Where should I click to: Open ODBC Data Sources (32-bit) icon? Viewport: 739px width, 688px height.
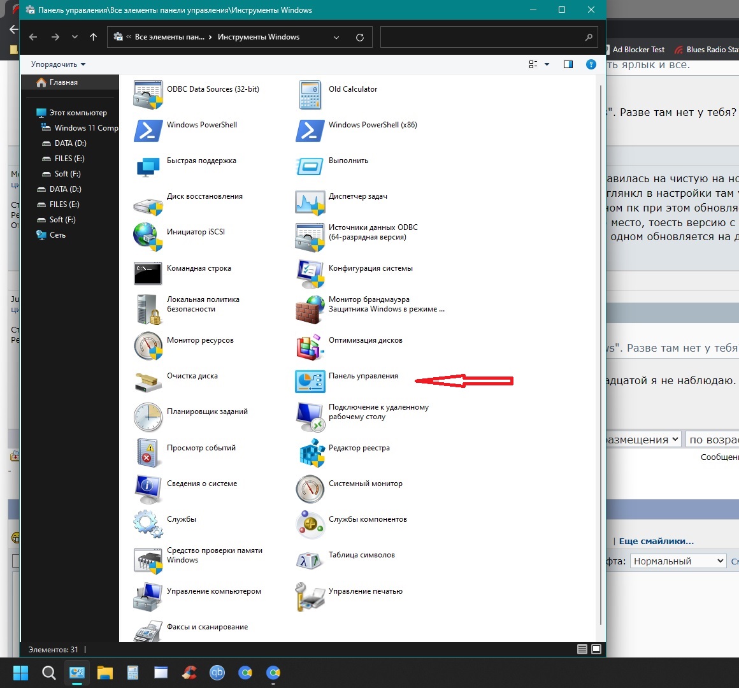point(148,95)
